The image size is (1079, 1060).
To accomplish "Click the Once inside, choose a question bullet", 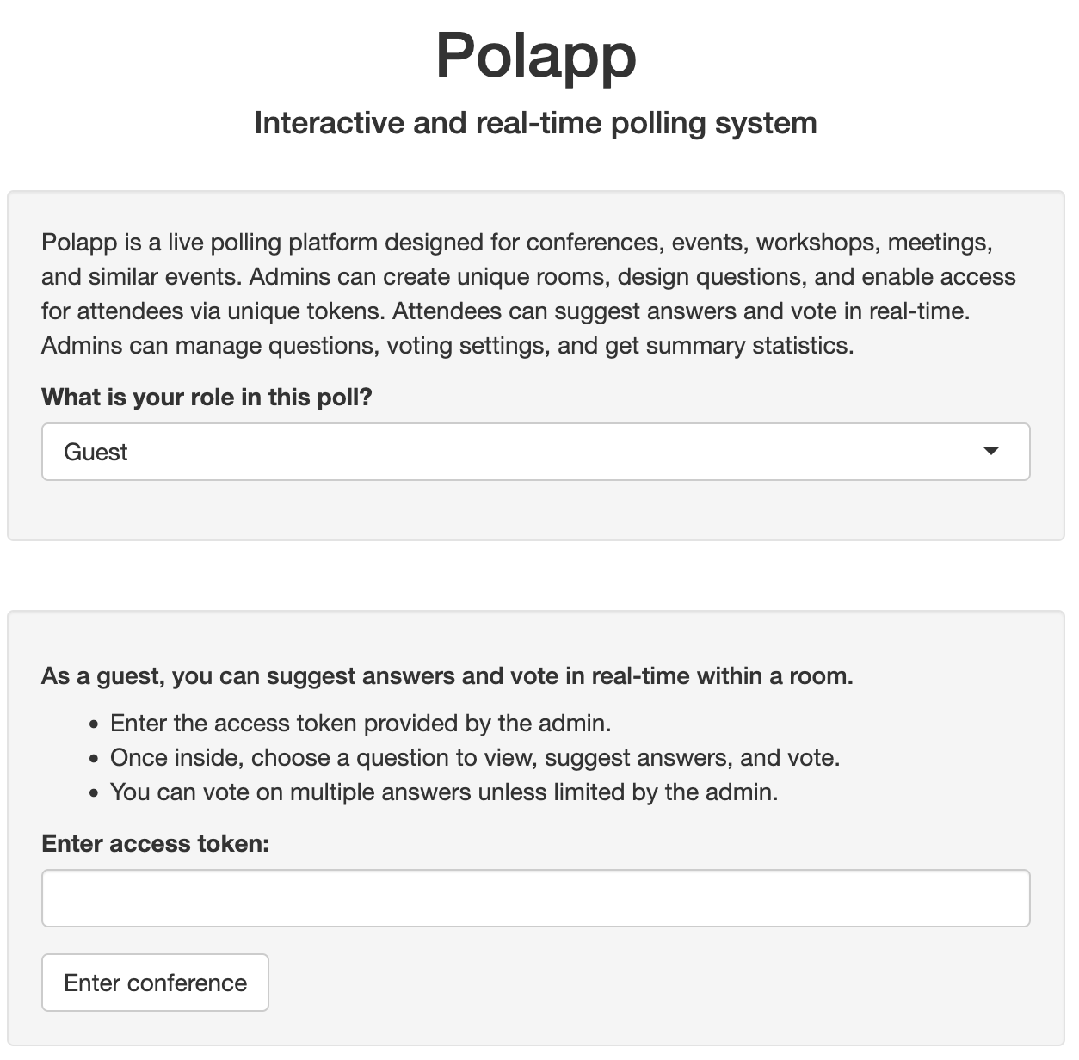I will coord(475,757).
